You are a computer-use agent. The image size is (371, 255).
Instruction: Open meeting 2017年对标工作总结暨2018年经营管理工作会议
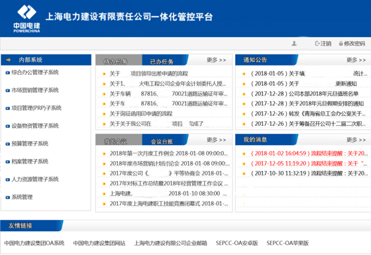(x=169, y=183)
